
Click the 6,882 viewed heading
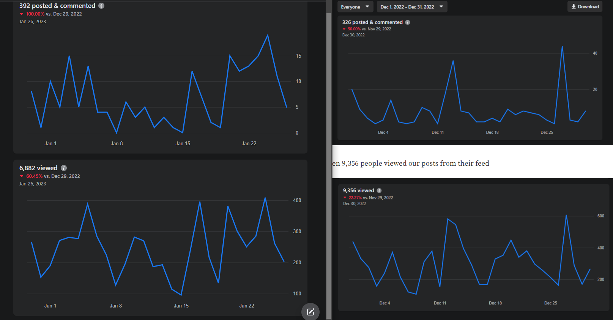click(38, 168)
